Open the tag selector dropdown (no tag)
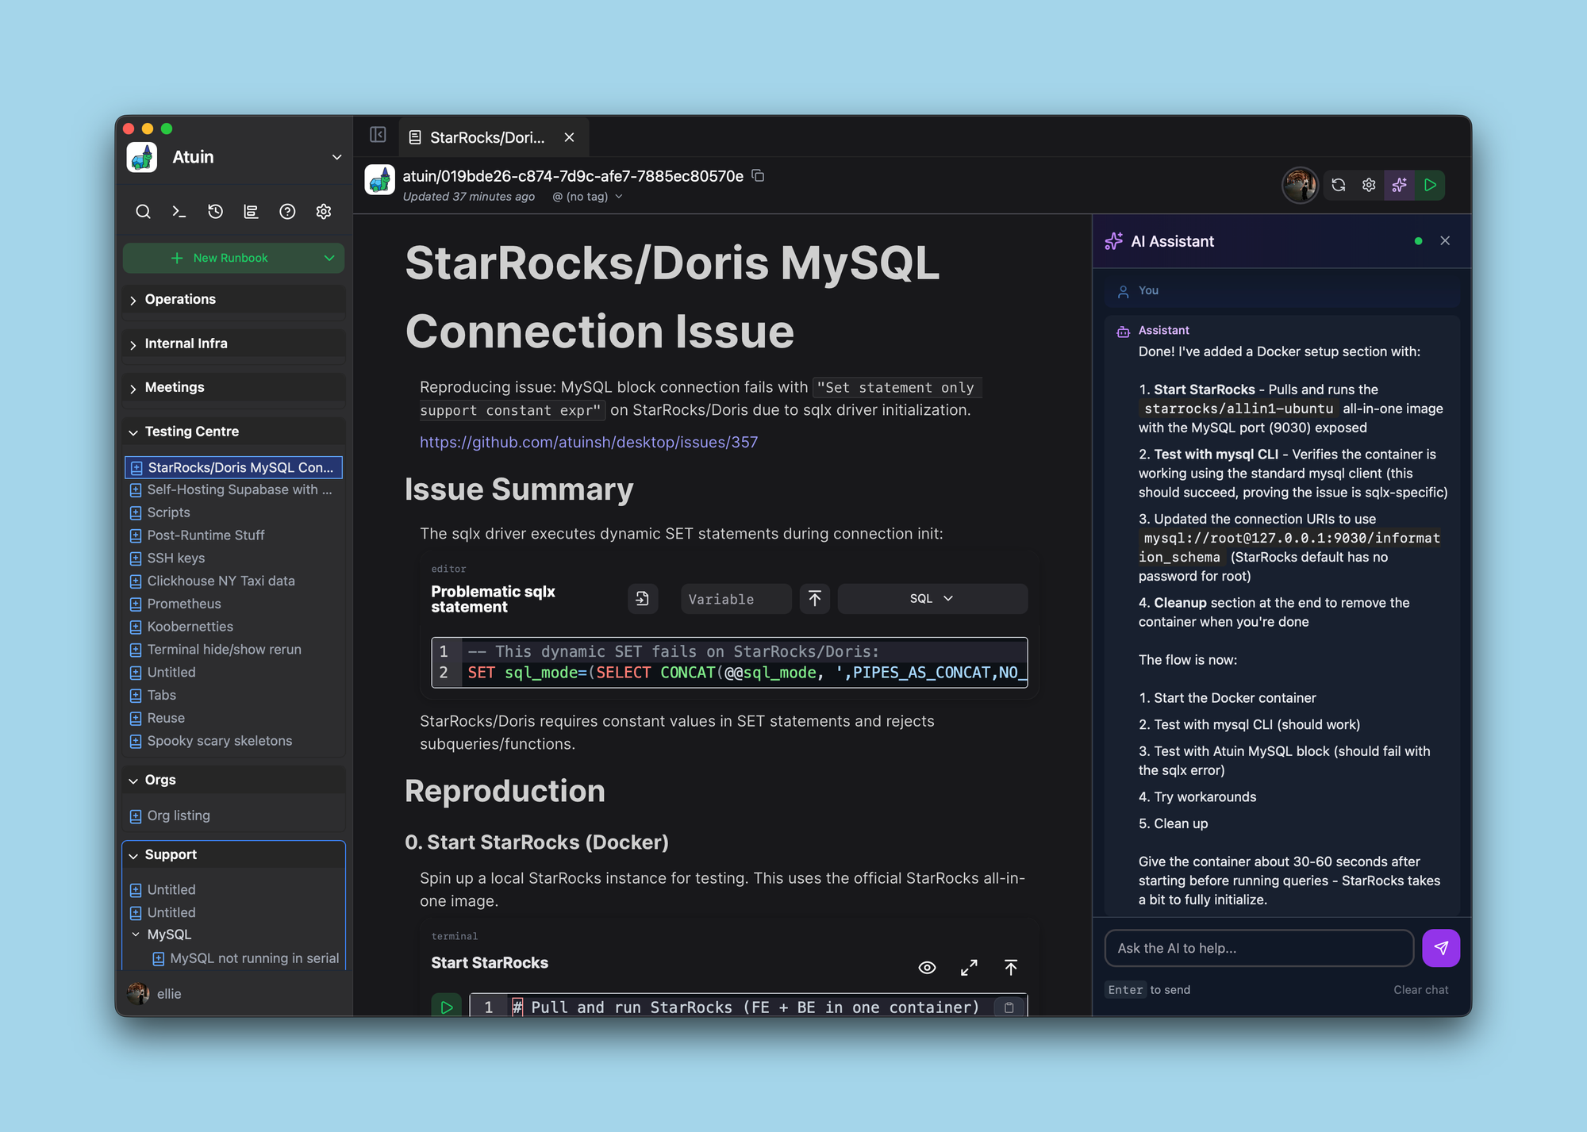Viewport: 1587px width, 1132px height. [587, 197]
